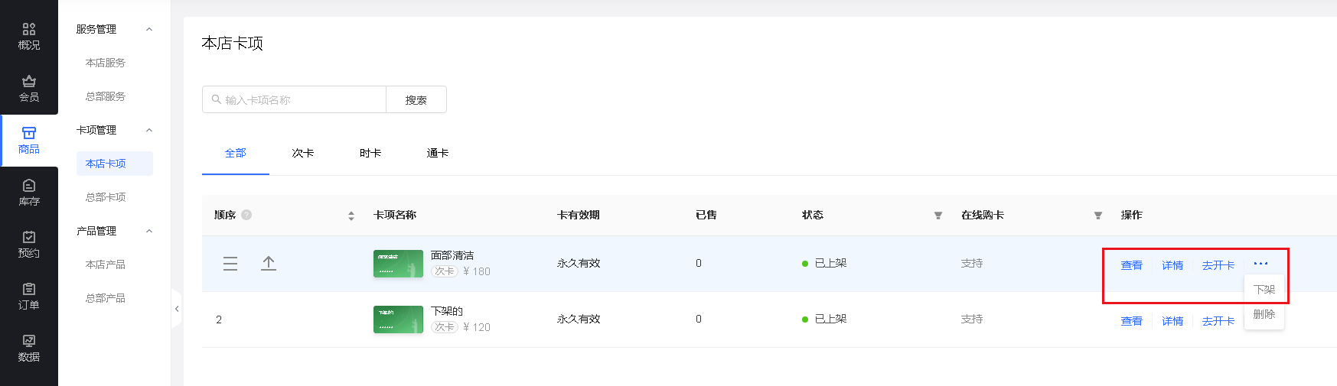Open the 库存 inventory sidebar icon

click(29, 192)
